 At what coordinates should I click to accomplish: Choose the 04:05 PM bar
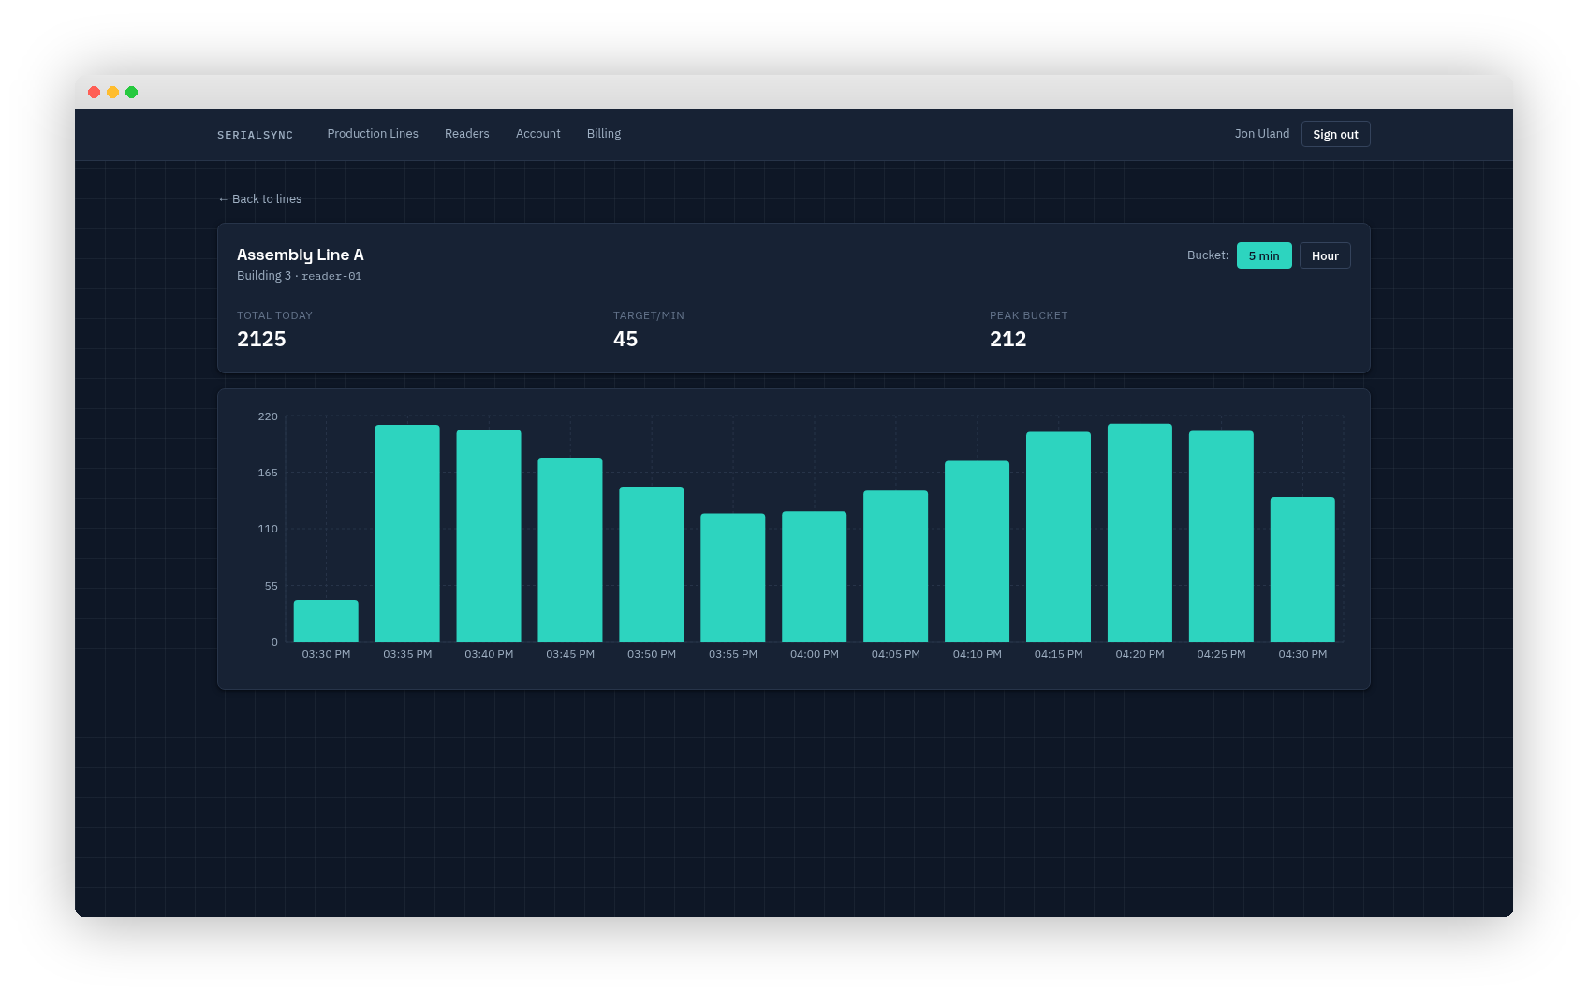tap(896, 566)
